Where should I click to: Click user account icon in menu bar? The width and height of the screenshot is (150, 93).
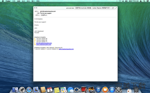[x=141, y=1]
